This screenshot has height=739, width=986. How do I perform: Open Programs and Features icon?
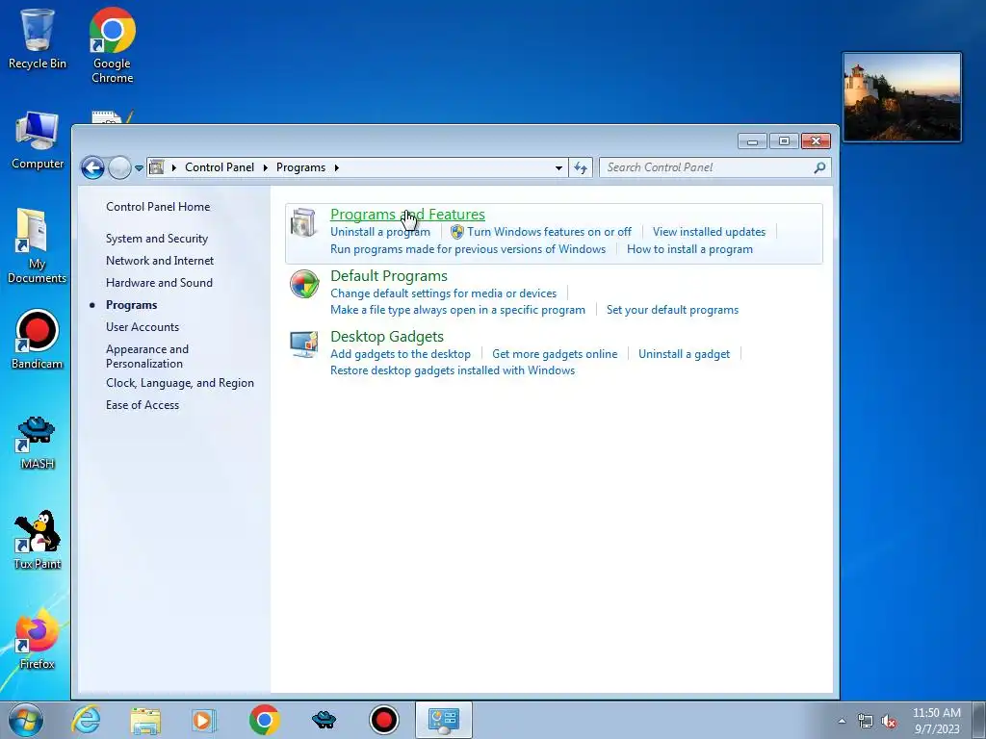(x=304, y=223)
